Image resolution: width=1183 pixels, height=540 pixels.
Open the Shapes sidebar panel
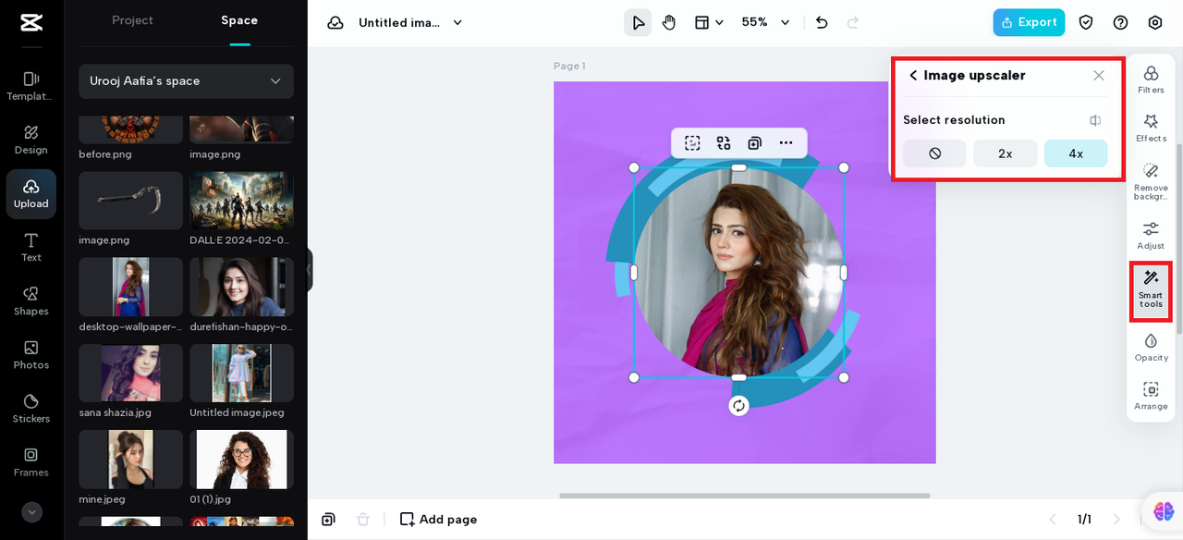pos(30,301)
